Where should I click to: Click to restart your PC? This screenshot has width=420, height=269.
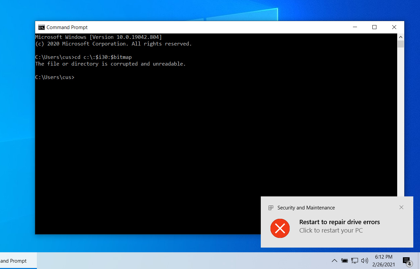[331, 230]
